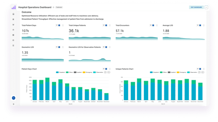The width and height of the screenshot is (218, 122).
Task: Open the kebab menu on Geometric LOS card
Action: (63, 47)
